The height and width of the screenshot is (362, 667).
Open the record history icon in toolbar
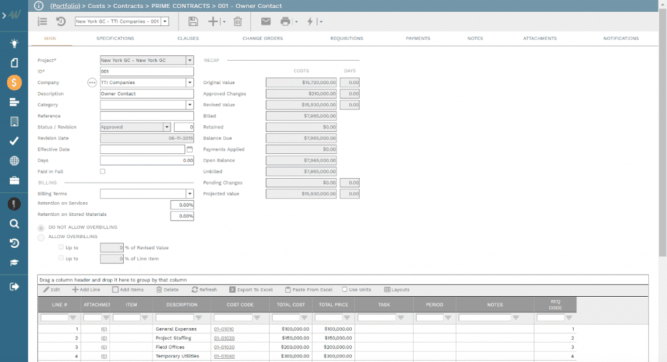point(61,22)
